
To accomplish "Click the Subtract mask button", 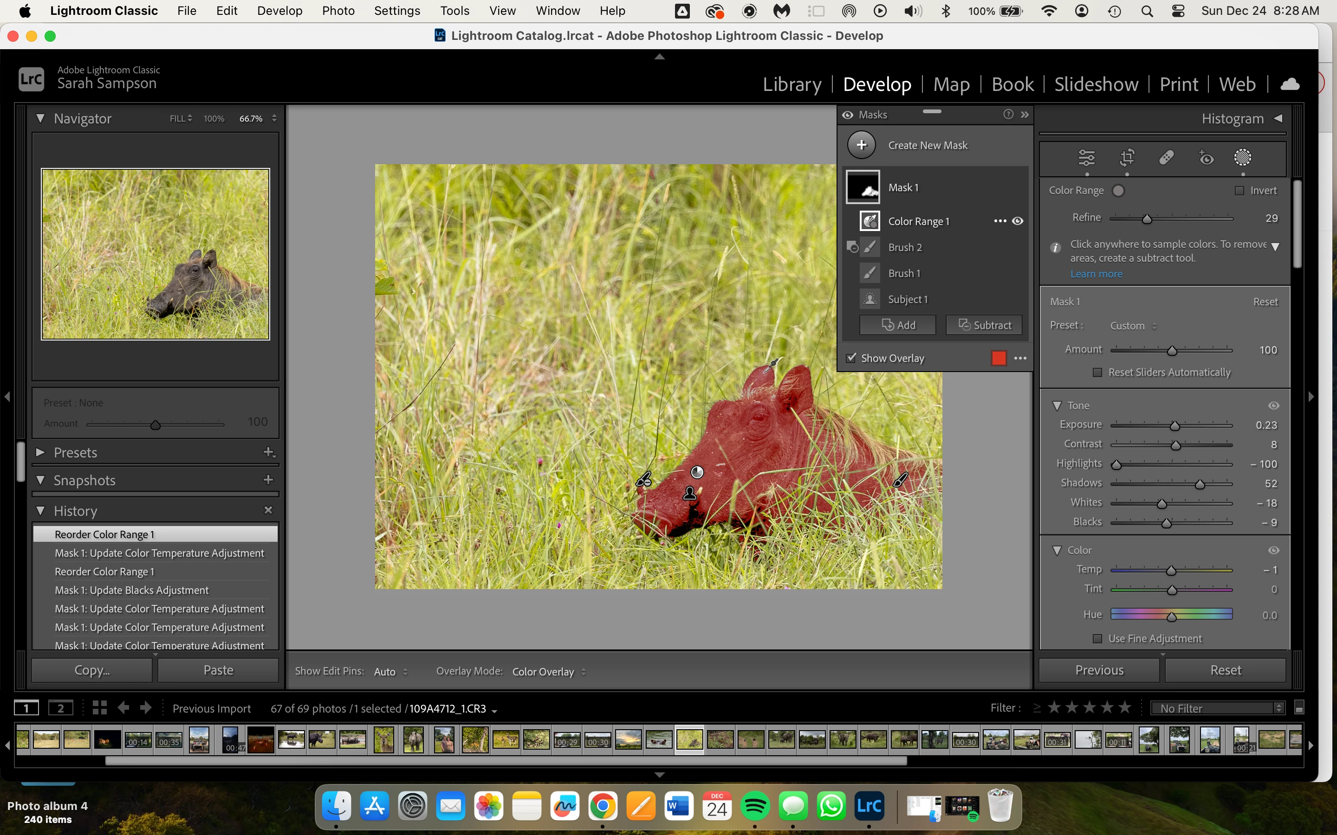I will pos(984,325).
